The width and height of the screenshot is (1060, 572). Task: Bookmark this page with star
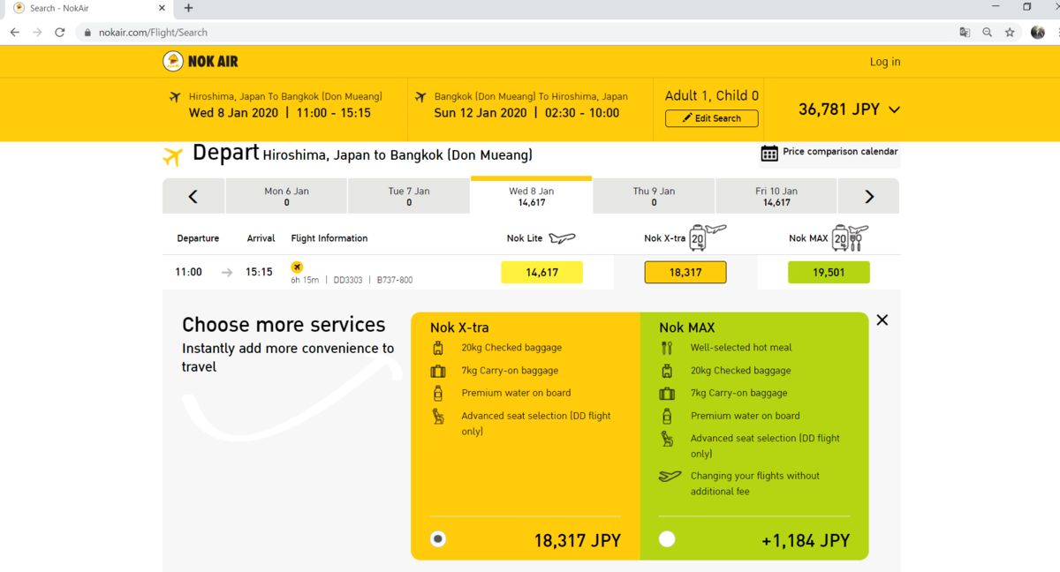pyautogui.click(x=1010, y=32)
